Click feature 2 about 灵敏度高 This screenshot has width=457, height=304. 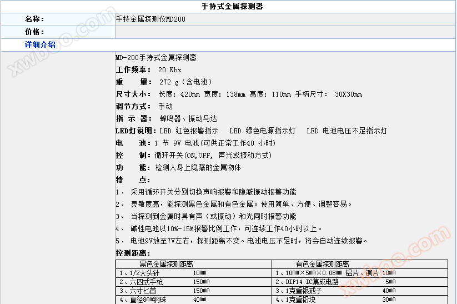pos(234,205)
